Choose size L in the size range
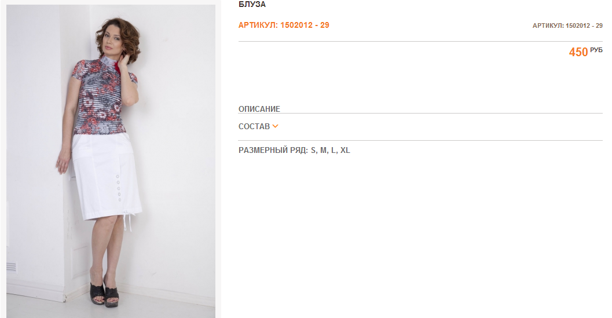This screenshot has height=318, width=612. 334,151
